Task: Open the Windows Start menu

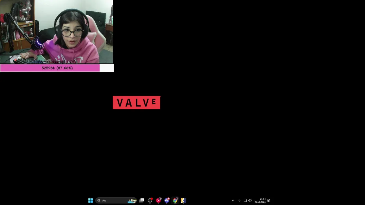Action: click(x=90, y=200)
